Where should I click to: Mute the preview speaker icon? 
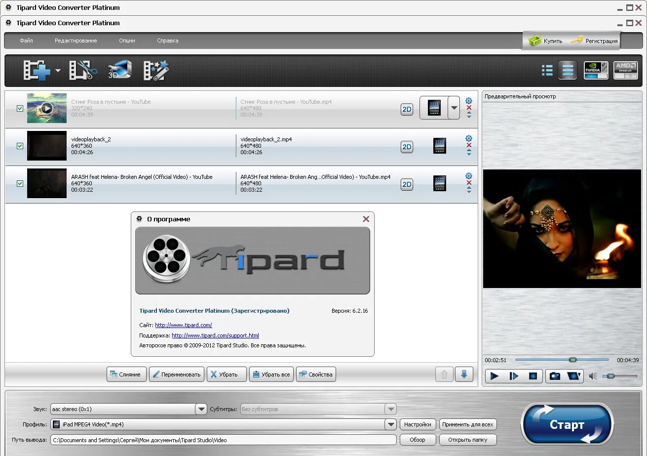pos(593,376)
